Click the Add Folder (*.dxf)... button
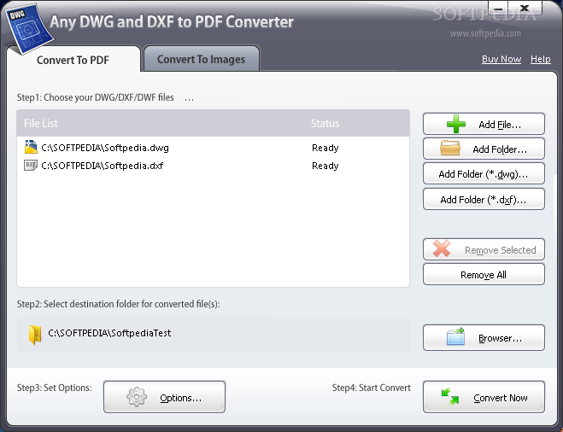The height and width of the screenshot is (432, 563). [484, 199]
